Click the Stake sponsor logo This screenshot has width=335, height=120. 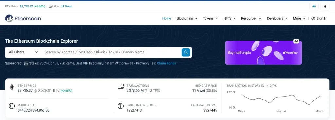coord(26,63)
